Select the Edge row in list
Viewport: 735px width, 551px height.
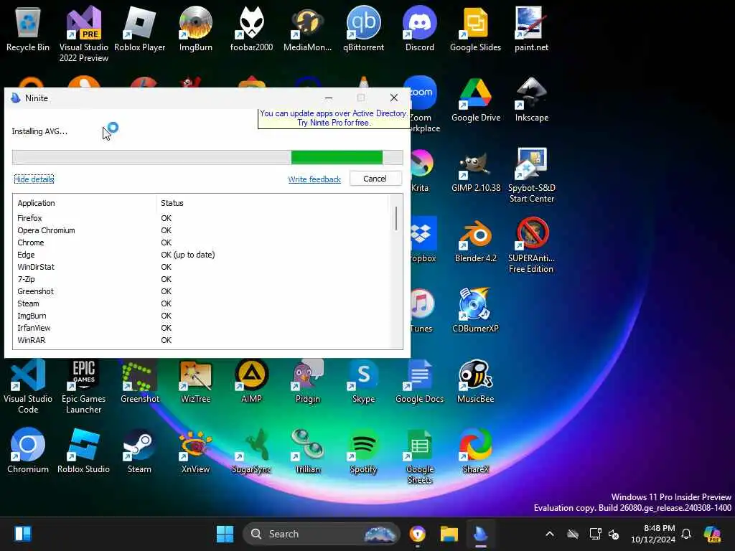[202, 255]
